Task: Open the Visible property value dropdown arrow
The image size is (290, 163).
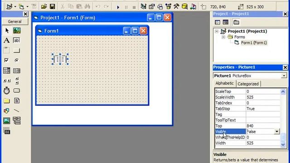Action: (x=277, y=132)
